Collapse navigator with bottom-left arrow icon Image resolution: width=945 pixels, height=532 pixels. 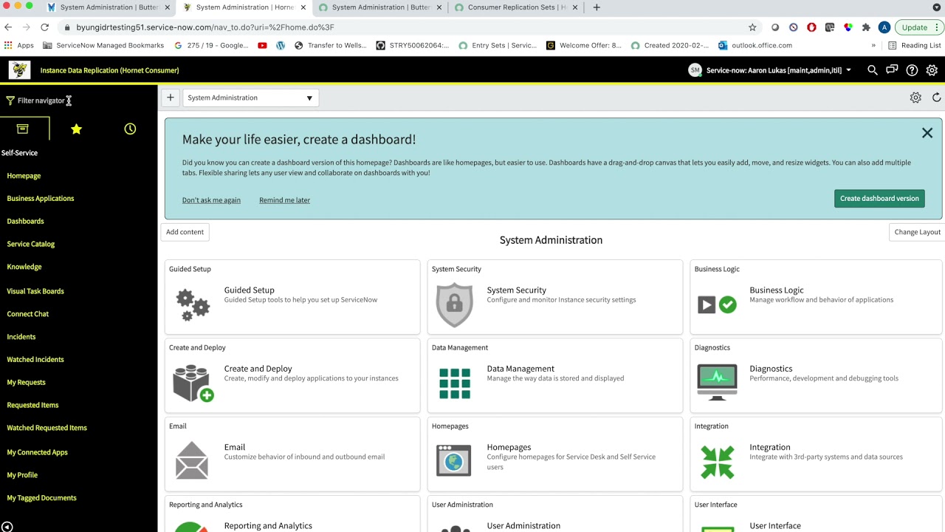(7, 527)
